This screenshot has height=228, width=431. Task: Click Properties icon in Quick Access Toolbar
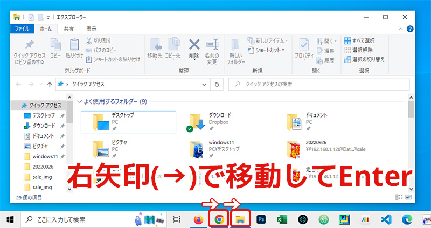pos(31,17)
